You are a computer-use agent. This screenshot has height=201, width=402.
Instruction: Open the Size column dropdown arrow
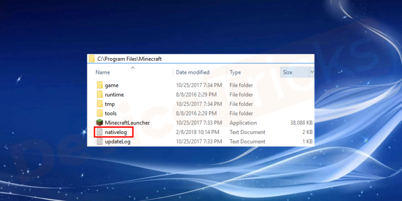click(x=312, y=72)
